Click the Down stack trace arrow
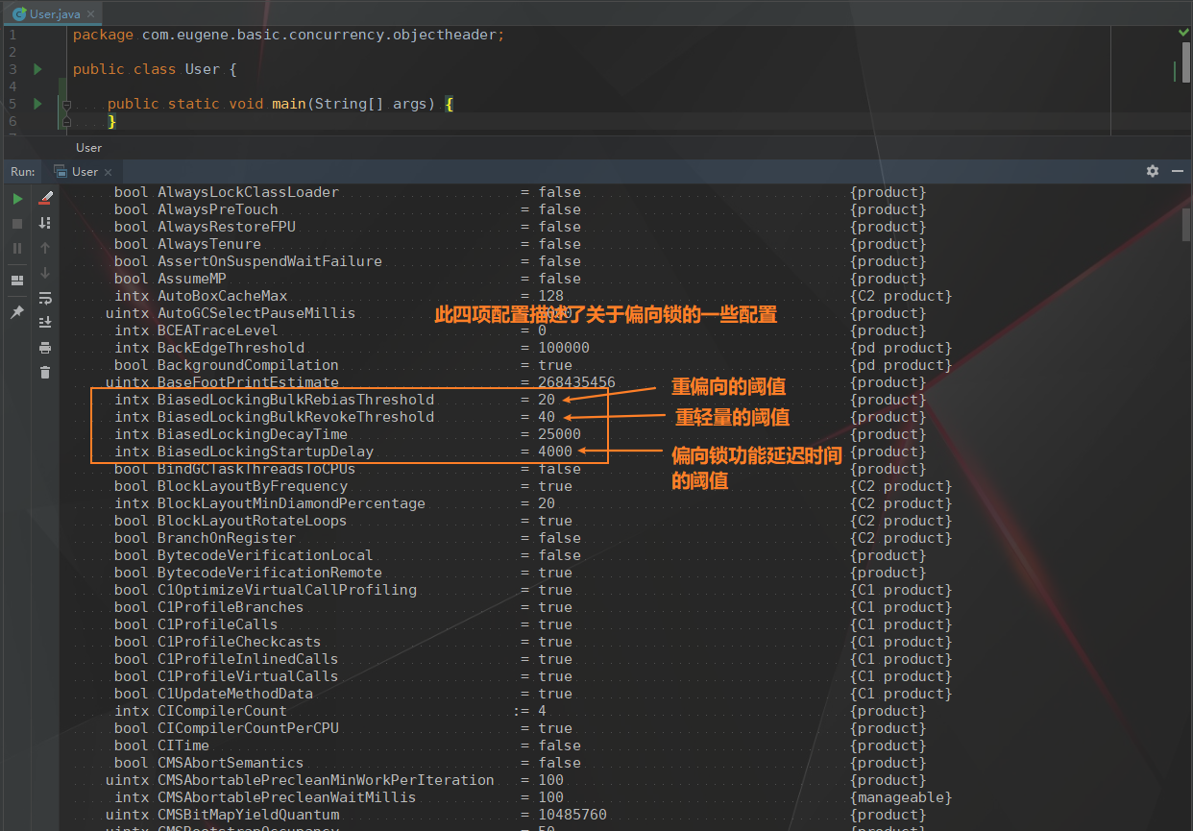This screenshot has height=831, width=1193. [45, 273]
